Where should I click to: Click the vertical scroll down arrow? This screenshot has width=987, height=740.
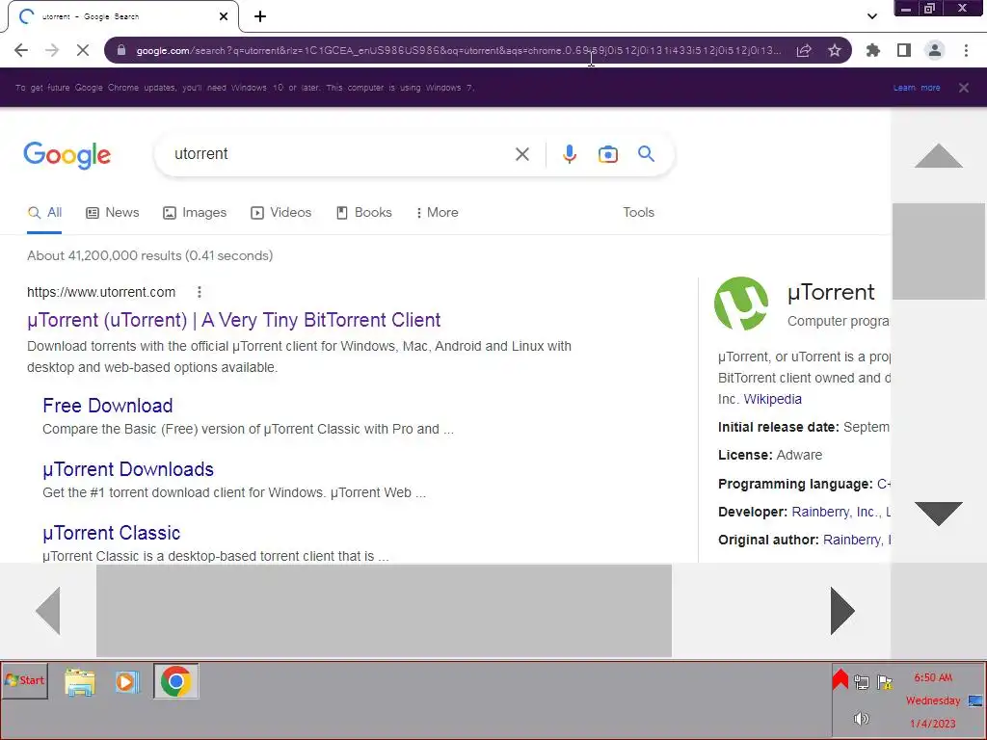pyautogui.click(x=939, y=514)
